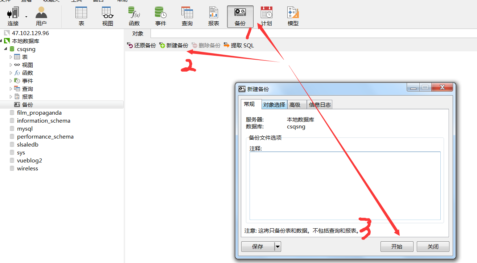This screenshot has width=477, height=263.
Task: Select the wireless database
Action: pos(28,168)
